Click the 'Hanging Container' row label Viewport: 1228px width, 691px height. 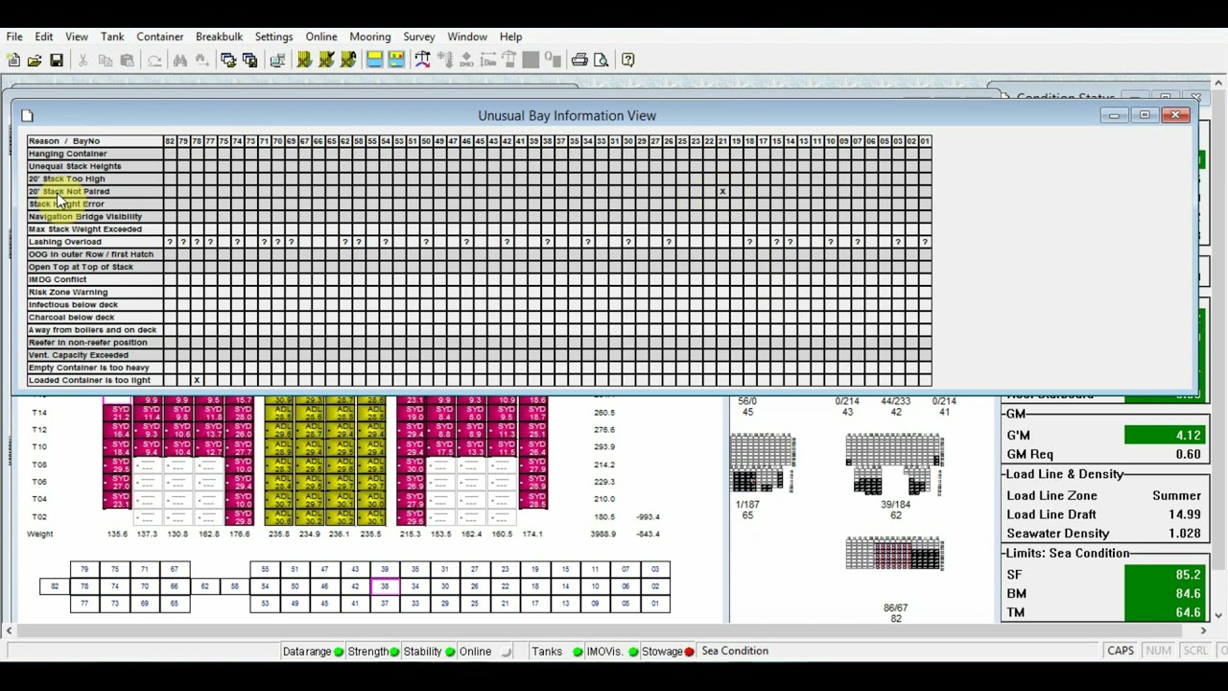(x=67, y=154)
